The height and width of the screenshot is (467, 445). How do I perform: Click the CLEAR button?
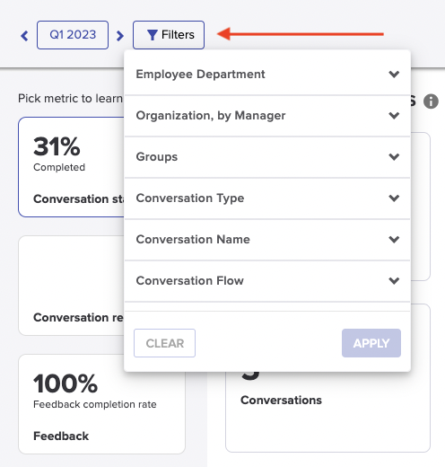(164, 343)
